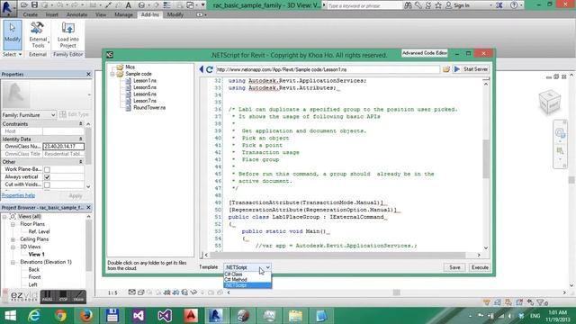
Task: Choose C# Class from template list
Action: point(247,274)
